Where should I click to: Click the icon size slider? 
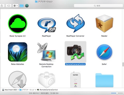click(117, 93)
